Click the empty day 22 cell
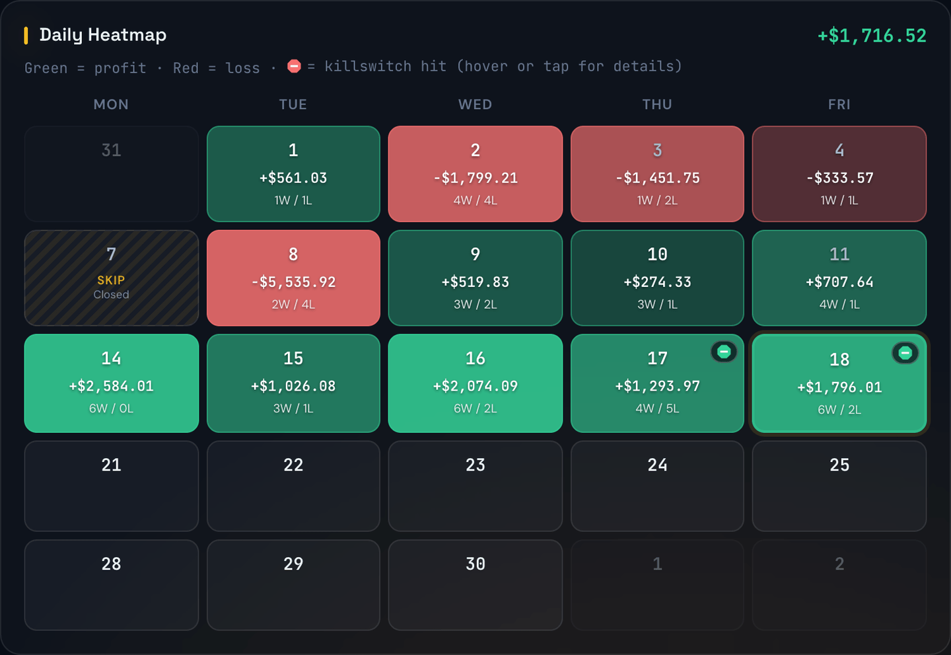 pos(293,486)
